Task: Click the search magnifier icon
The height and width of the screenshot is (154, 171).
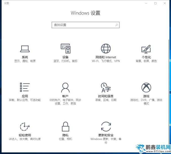Action: pyautogui.click(x=117, y=25)
